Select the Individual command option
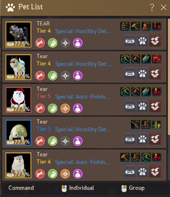This screenshot has height=197, width=170. point(78,188)
